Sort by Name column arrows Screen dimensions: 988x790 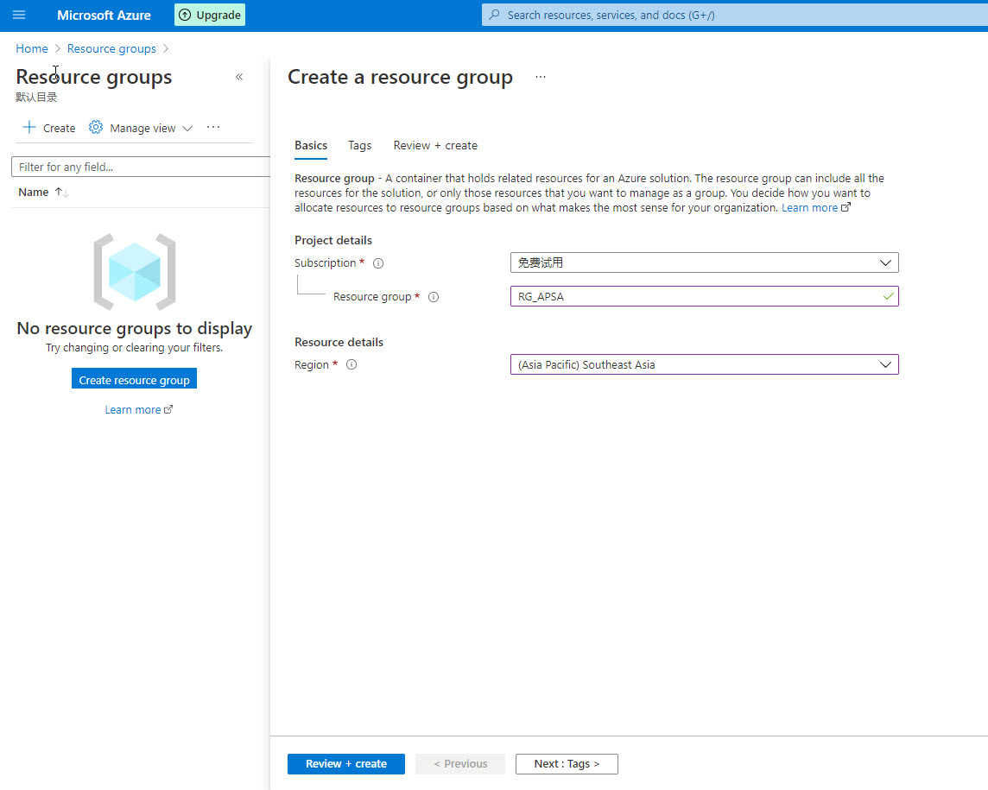pyautogui.click(x=61, y=193)
